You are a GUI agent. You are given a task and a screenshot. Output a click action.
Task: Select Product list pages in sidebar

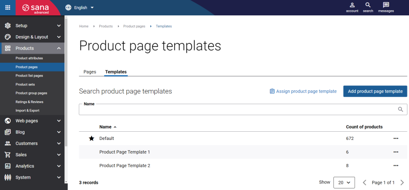[29, 76]
